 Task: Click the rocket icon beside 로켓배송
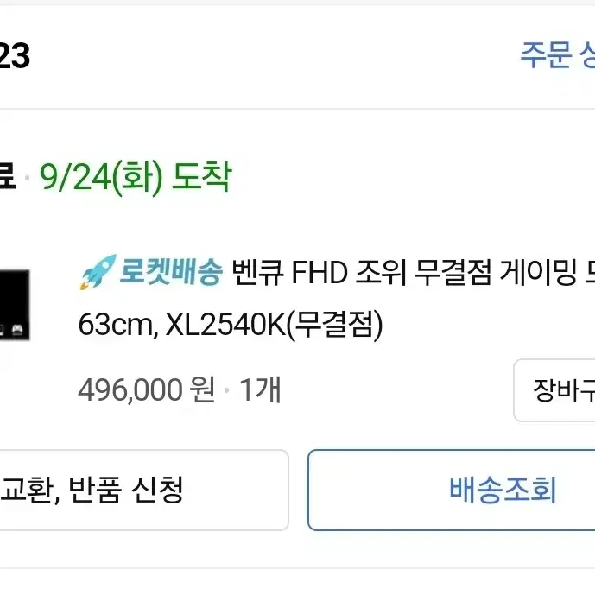[98, 272]
